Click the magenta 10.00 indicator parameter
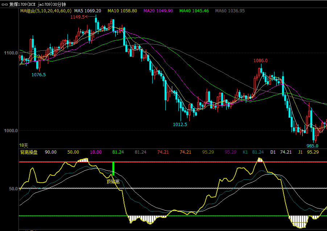This screenshot has height=231, width=327. click(x=96, y=152)
